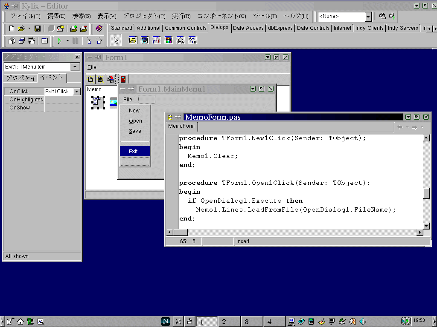Click File menu in Form1 window
Viewport: 437px width, 327px height.
pos(92,67)
